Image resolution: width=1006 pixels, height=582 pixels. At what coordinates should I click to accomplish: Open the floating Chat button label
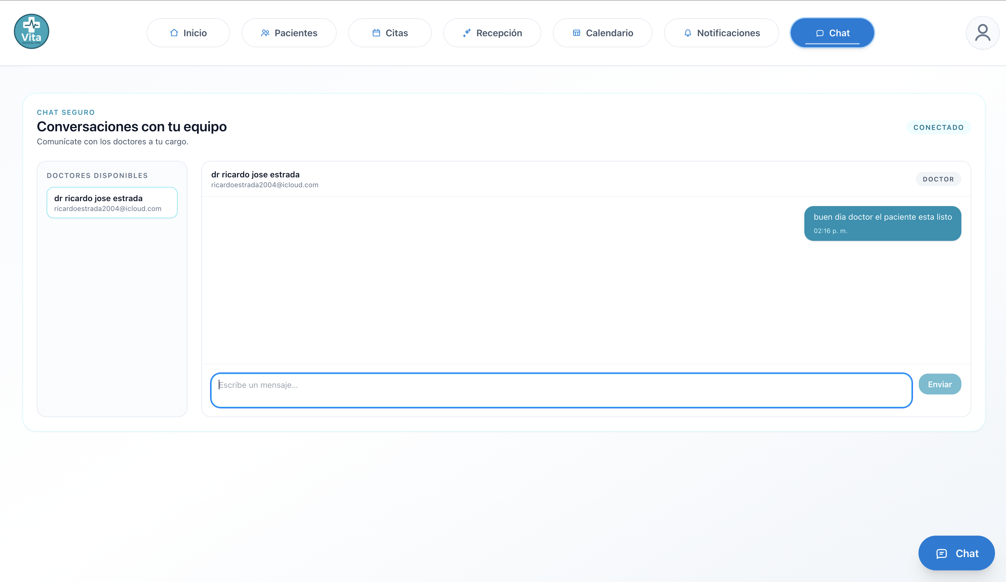coord(967,553)
